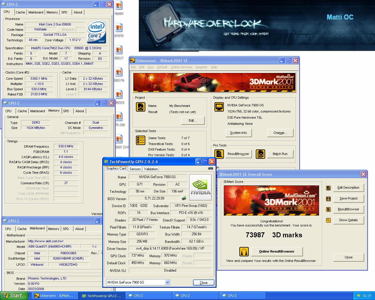Click the floppy icon beside Save Project
The width and height of the screenshot is (375, 300).
pos(328,199)
